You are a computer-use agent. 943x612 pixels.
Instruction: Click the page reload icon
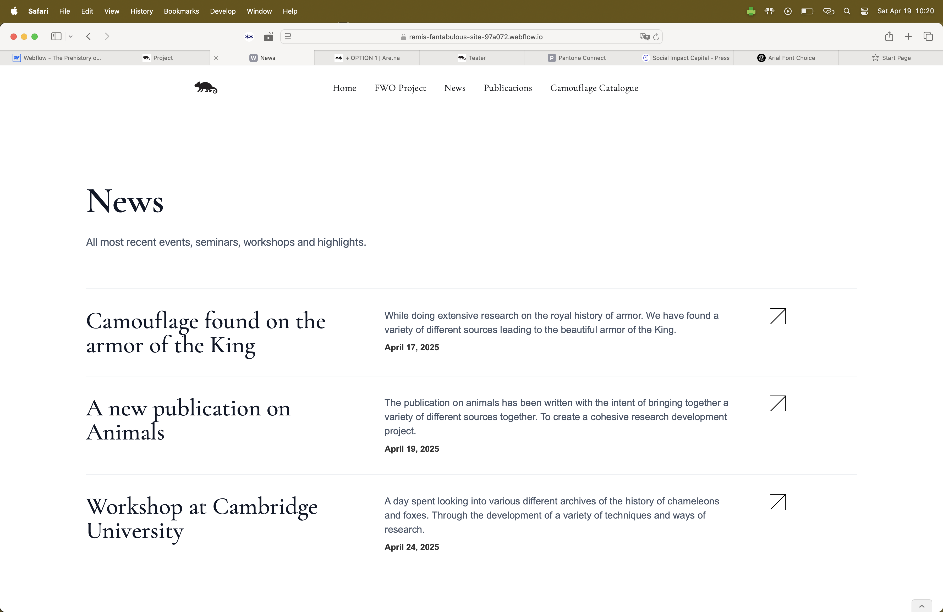[656, 37]
